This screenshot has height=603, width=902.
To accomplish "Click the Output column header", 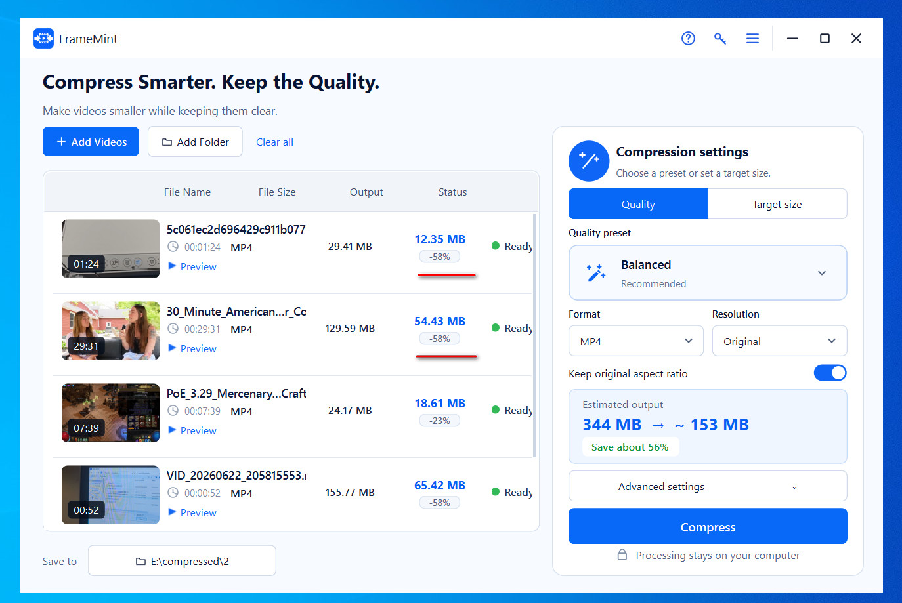I will (x=366, y=192).
